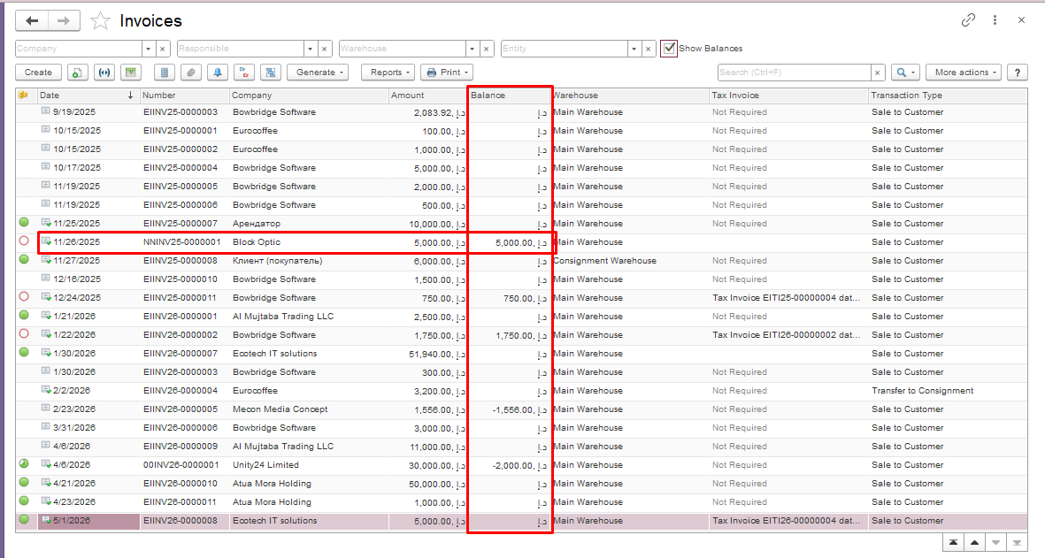Select the -1,556.00 balance cell
The width and height of the screenshot is (1045, 558).
[509, 409]
